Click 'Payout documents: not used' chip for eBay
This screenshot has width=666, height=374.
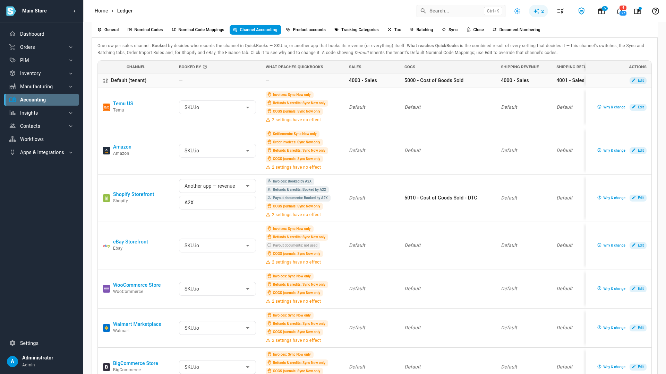293,246
